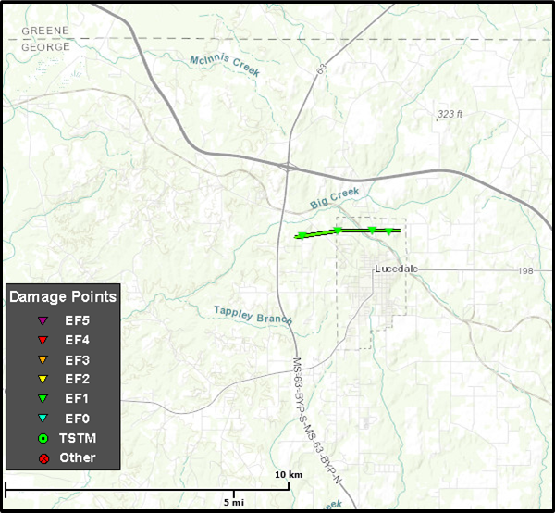The width and height of the screenshot is (555, 513).
Task: Click the Lucedale city label
Action: (397, 269)
